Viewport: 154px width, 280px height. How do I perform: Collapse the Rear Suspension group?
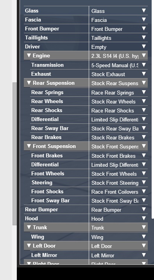point(29,83)
